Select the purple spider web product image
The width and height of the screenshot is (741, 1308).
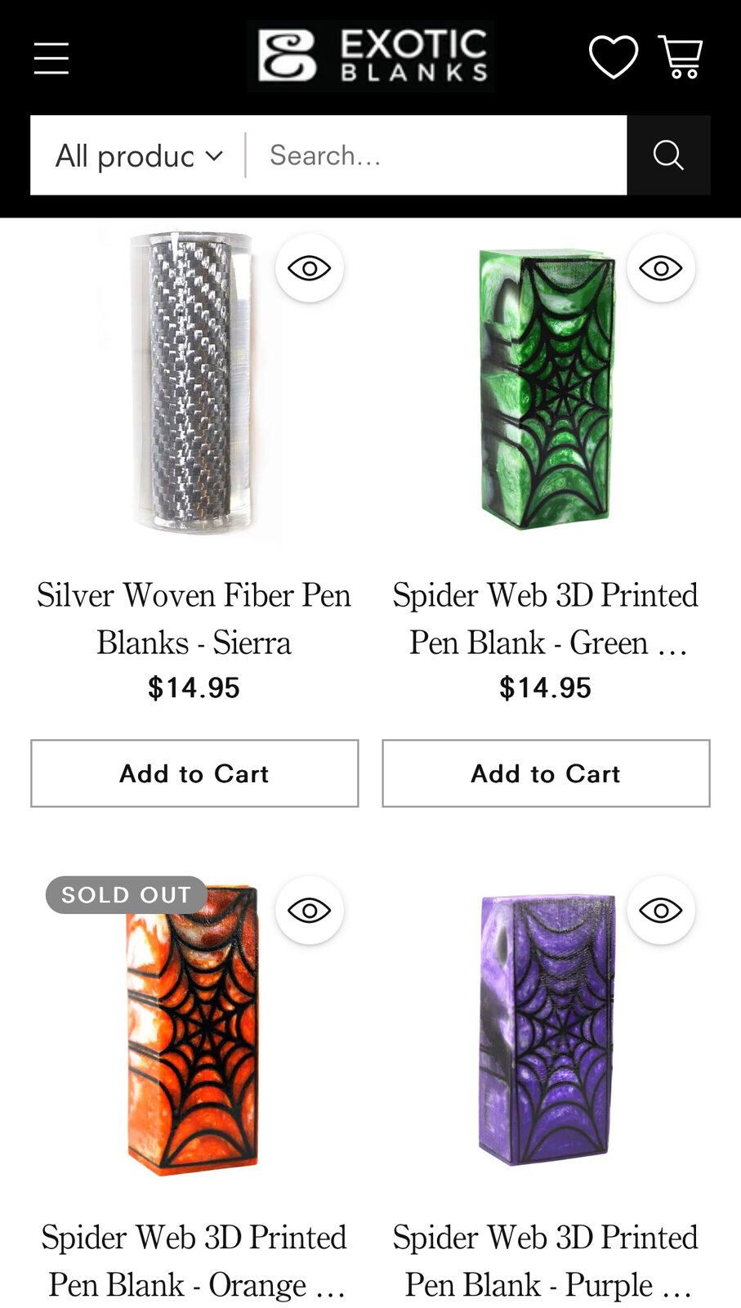547,1028
